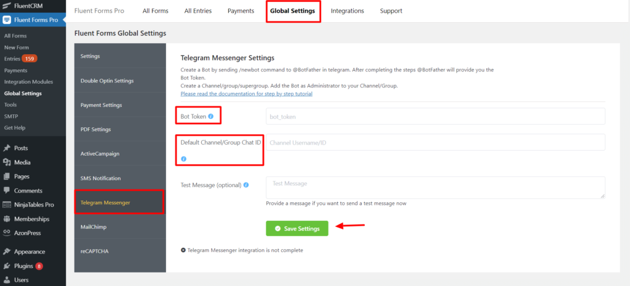Click the FluentCRM sidebar icon

[x=6, y=6]
